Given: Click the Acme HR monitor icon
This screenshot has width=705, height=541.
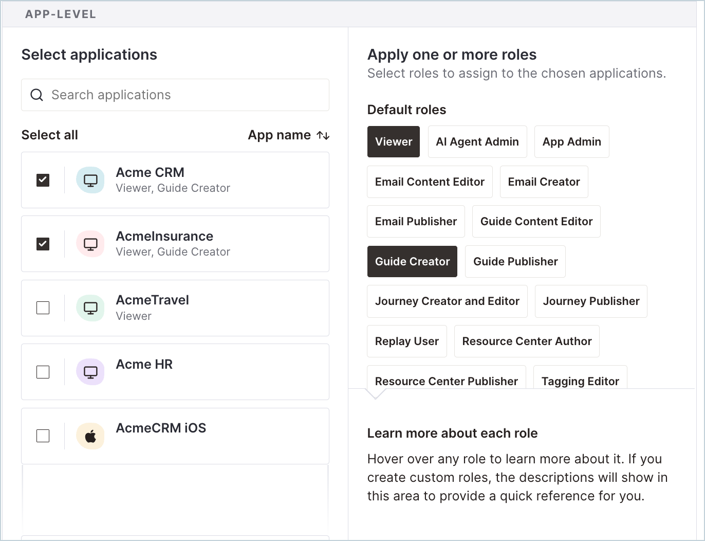Looking at the screenshot, I should click(90, 372).
